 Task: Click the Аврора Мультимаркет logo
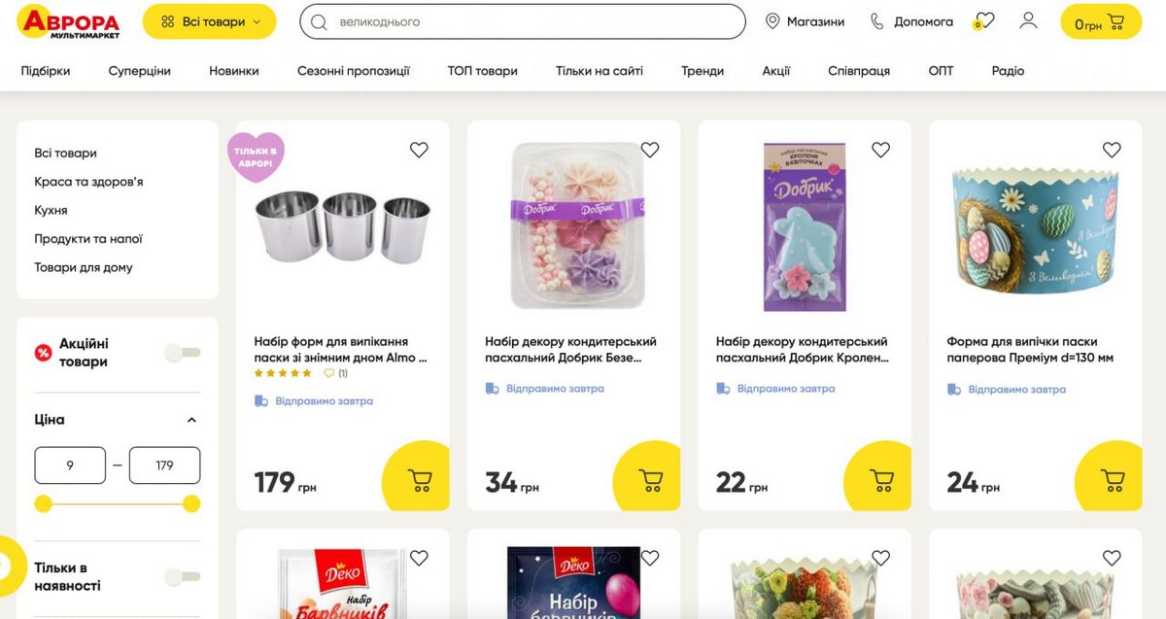pyautogui.click(x=68, y=22)
